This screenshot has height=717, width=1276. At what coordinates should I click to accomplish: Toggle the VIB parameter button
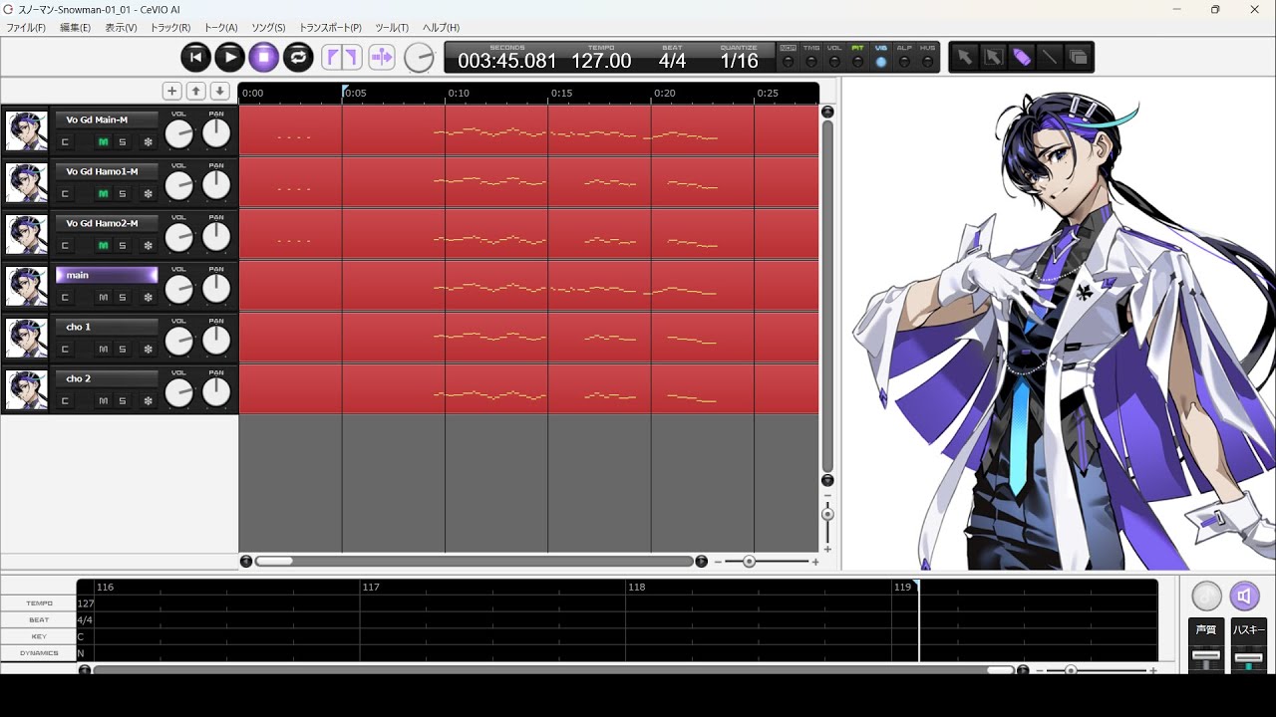pos(881,57)
